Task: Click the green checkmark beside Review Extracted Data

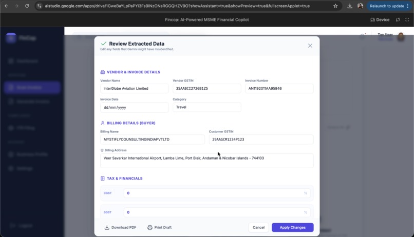Action: [104, 44]
